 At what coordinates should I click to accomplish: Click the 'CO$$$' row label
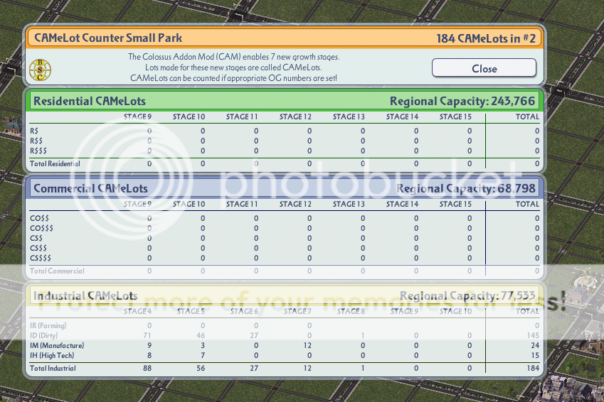click(x=41, y=228)
